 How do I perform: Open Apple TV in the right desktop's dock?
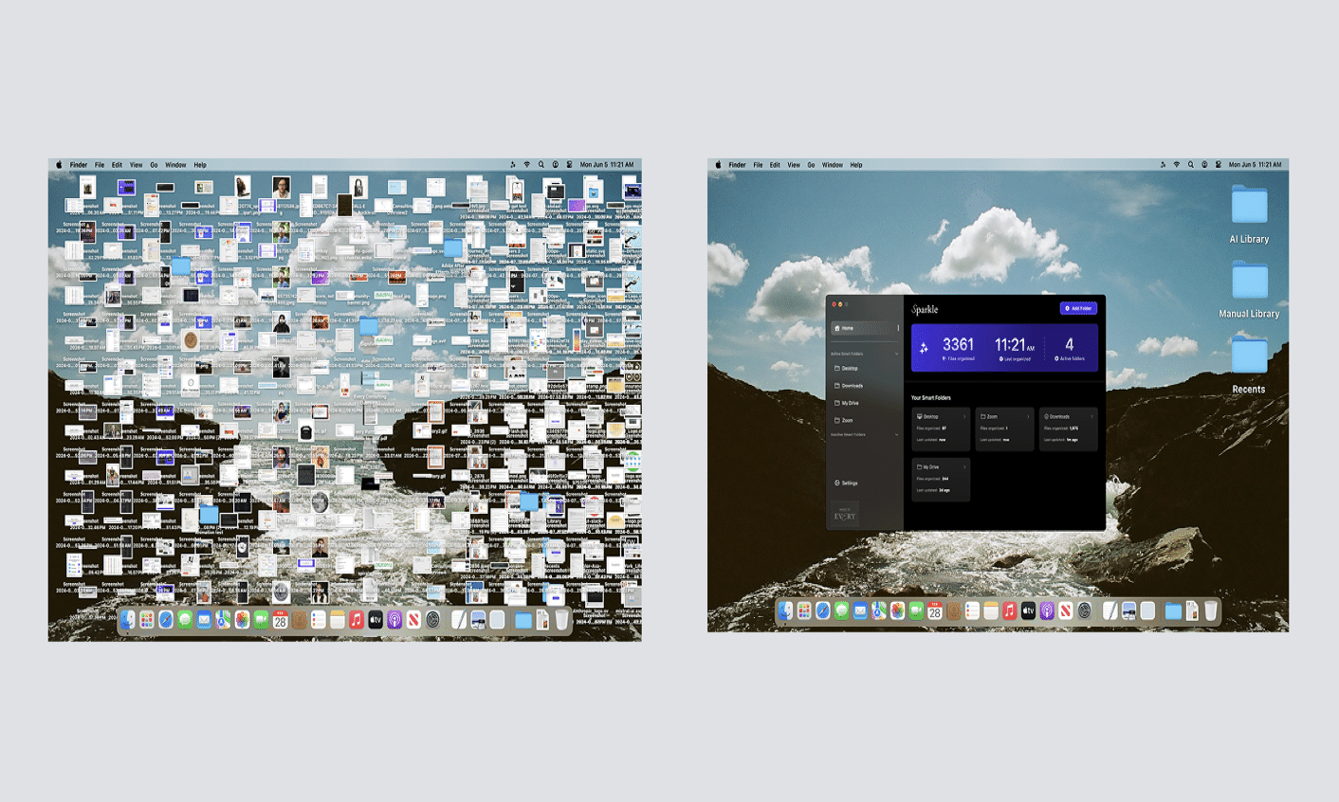click(1028, 611)
